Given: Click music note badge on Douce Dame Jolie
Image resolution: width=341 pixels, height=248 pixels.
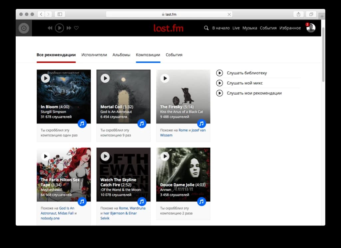Looking at the screenshot, I should click(x=201, y=202).
